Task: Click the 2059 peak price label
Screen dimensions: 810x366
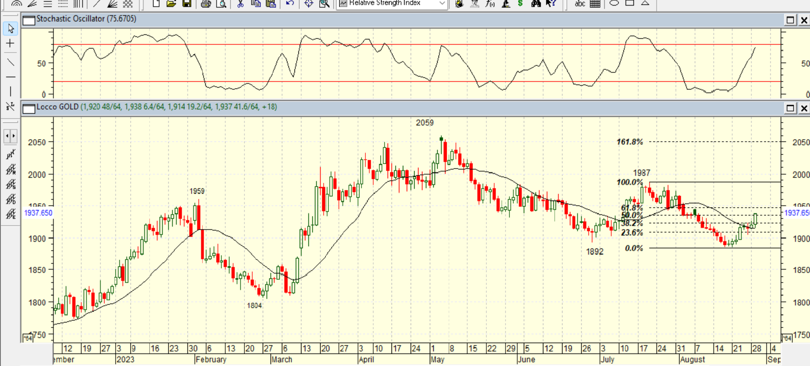Action: (425, 123)
